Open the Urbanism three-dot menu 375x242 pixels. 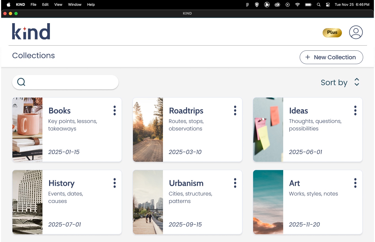(x=235, y=183)
